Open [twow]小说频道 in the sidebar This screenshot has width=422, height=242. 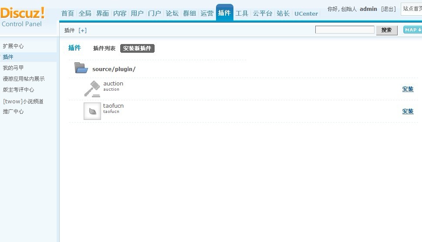23,101
